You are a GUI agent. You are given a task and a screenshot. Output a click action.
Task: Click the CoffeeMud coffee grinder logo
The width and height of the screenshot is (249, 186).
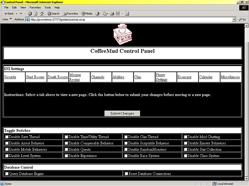[122, 34]
